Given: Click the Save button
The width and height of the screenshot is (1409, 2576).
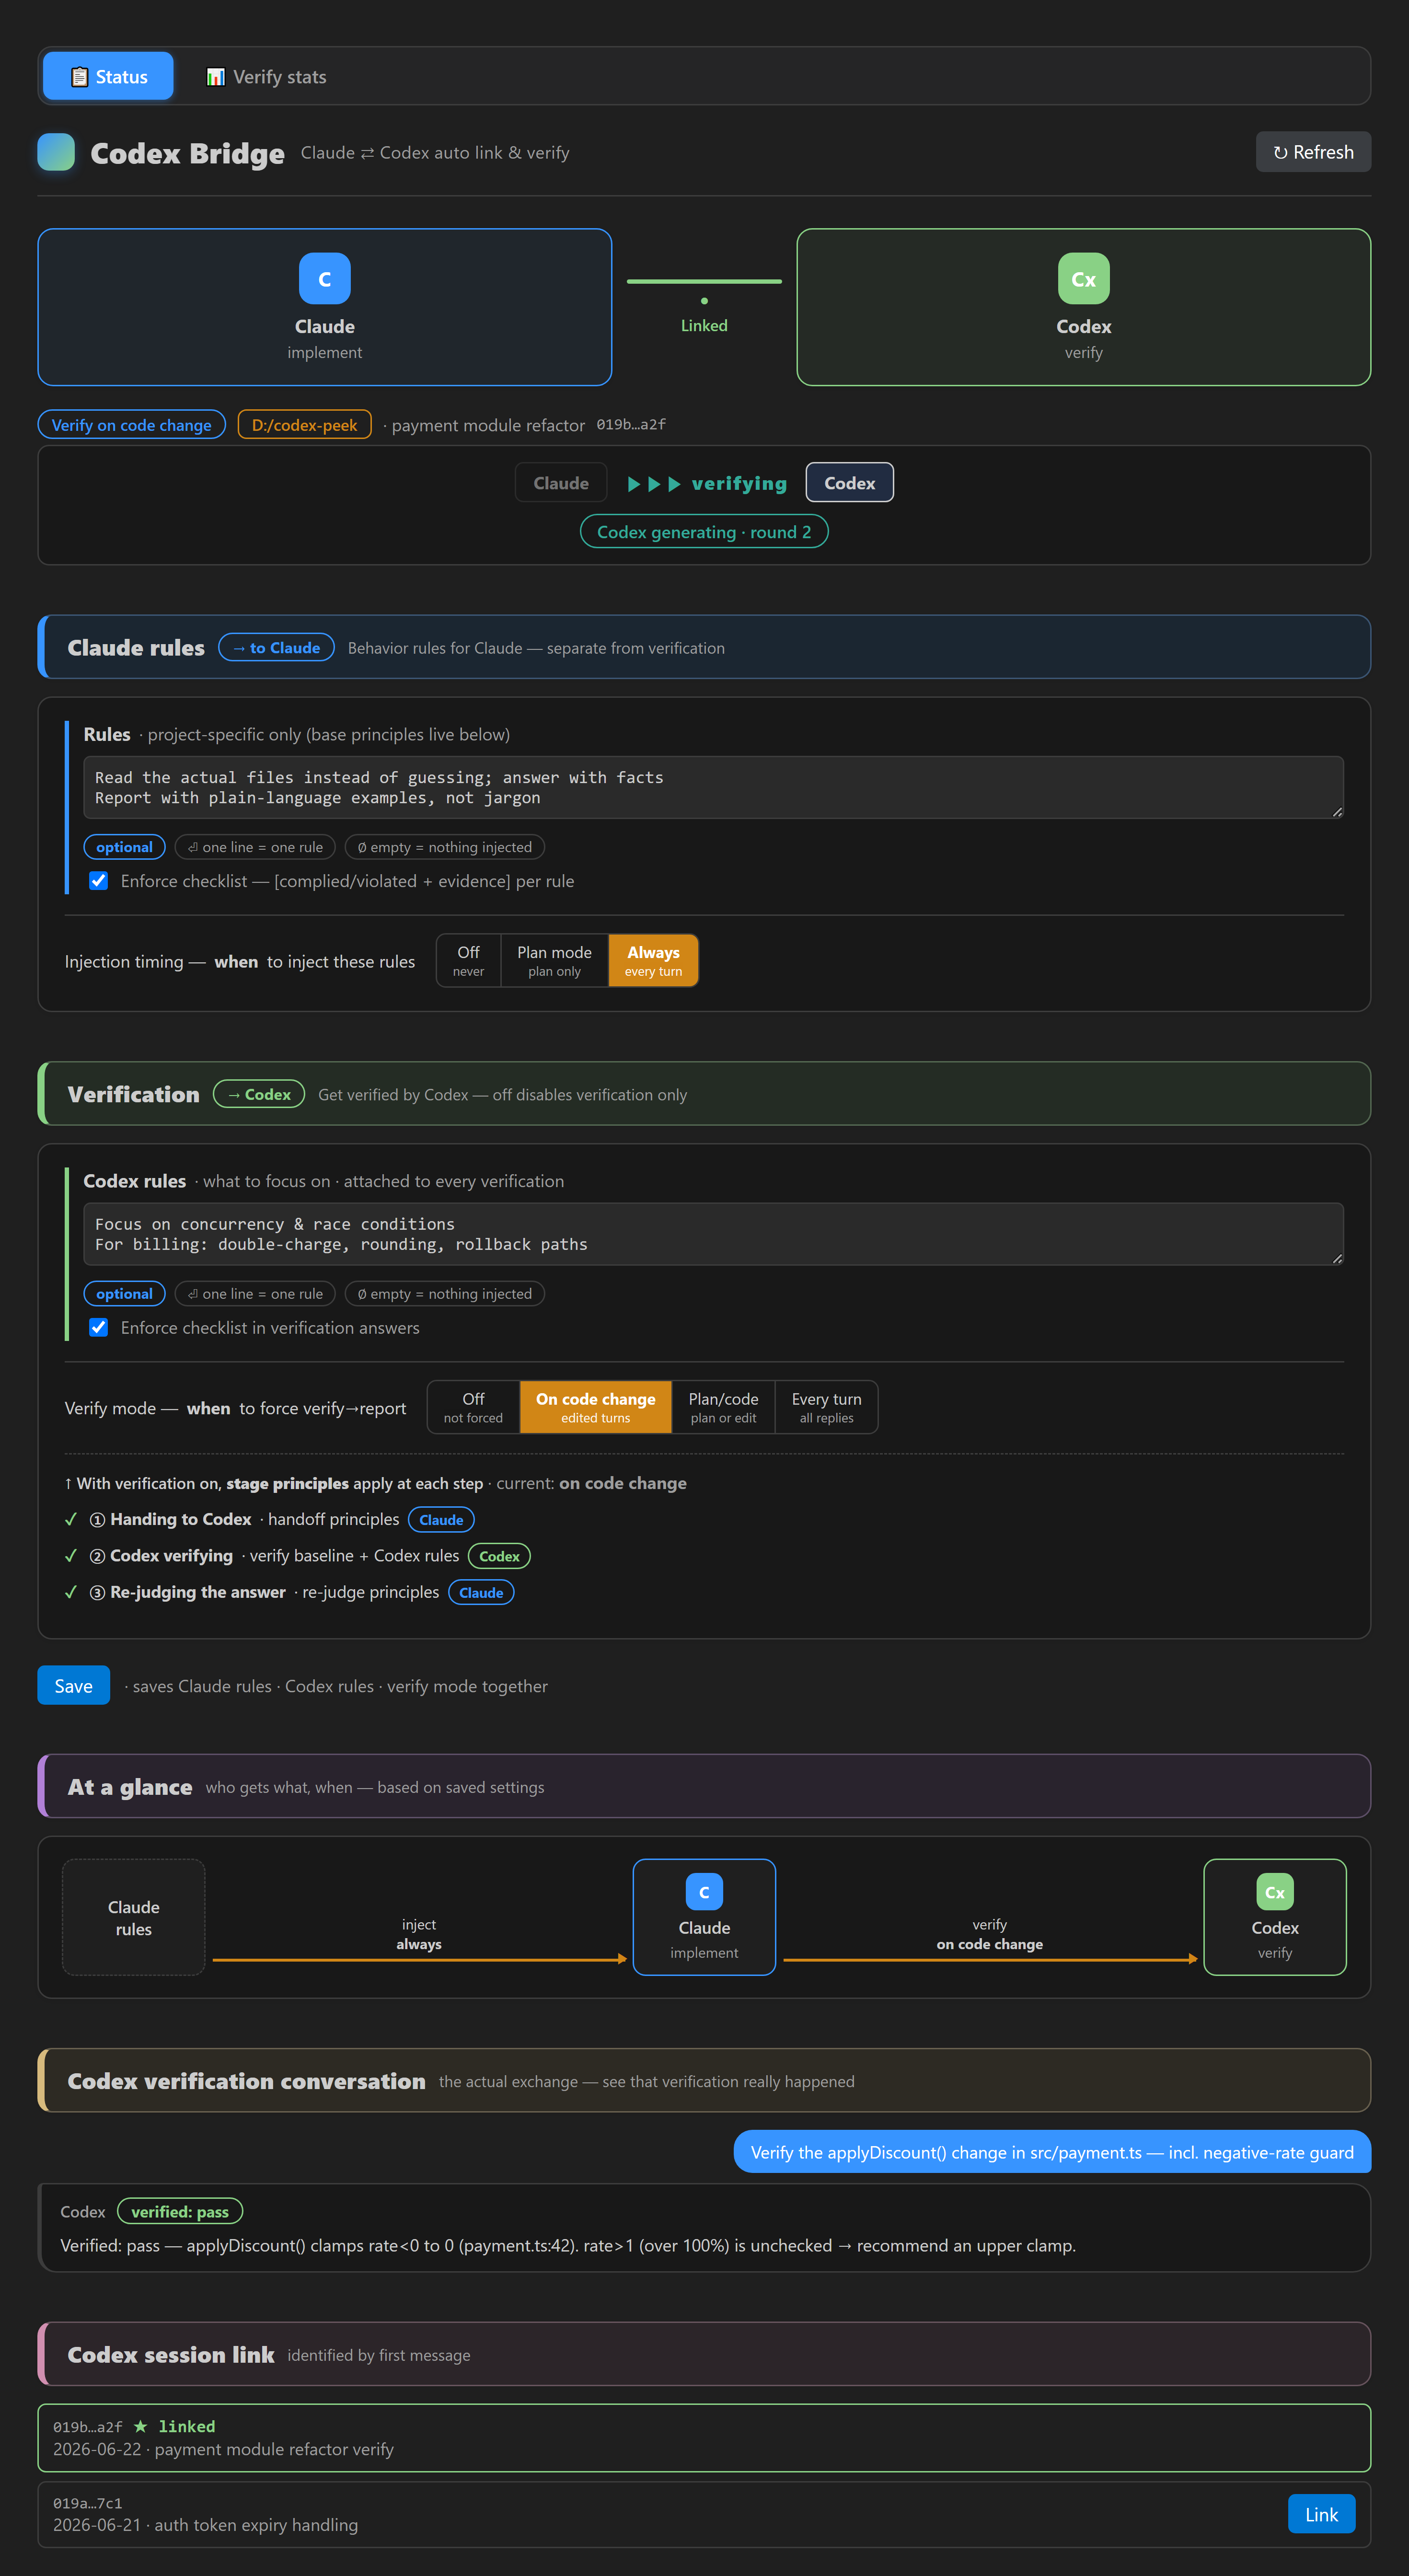Looking at the screenshot, I should point(73,1686).
